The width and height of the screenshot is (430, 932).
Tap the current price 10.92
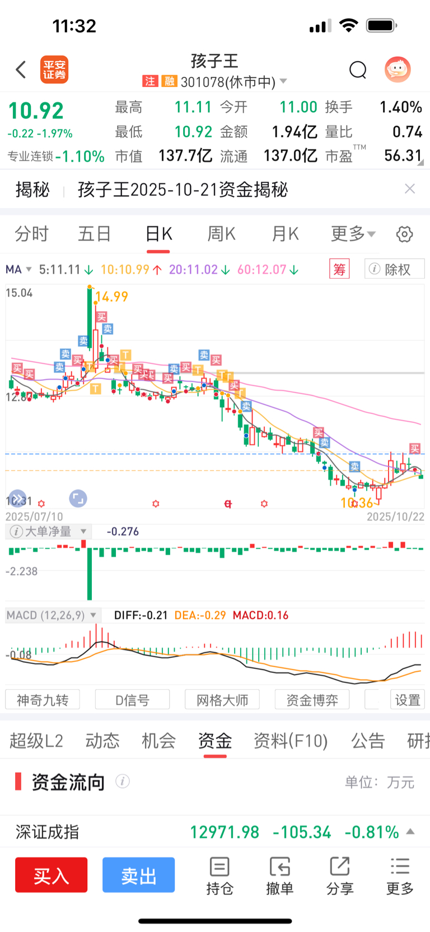point(36,110)
